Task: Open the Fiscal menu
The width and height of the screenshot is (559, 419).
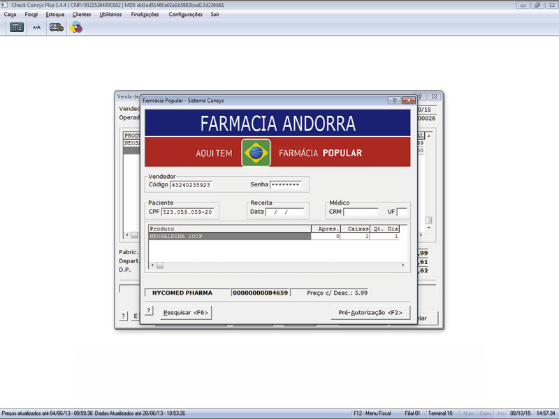Action: pyautogui.click(x=31, y=14)
